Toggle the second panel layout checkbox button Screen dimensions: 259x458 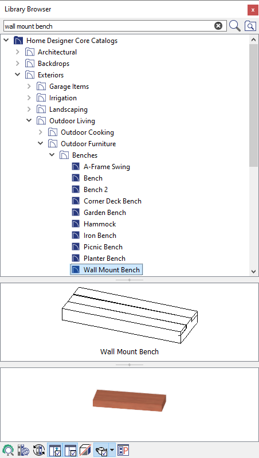70,450
